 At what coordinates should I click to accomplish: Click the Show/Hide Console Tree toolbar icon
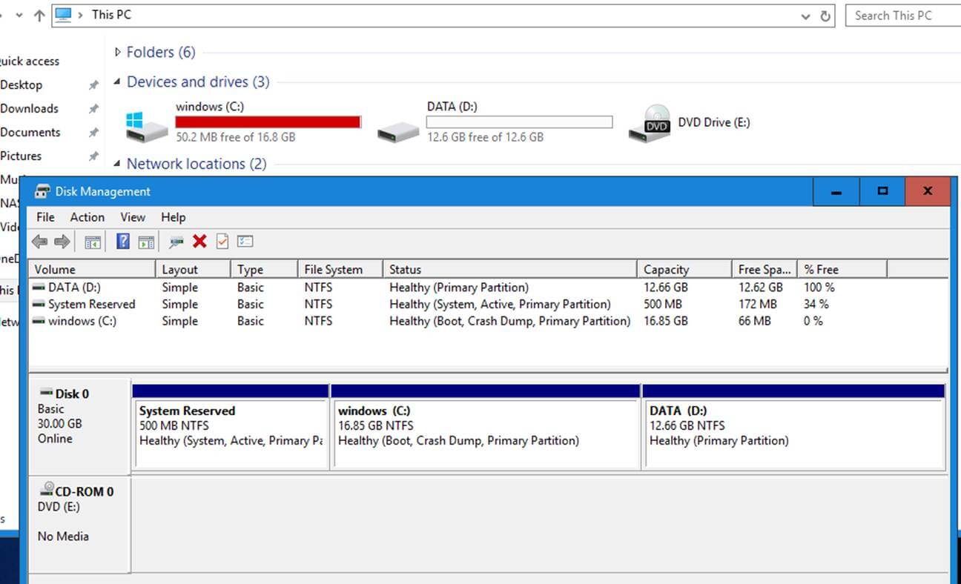(x=93, y=242)
